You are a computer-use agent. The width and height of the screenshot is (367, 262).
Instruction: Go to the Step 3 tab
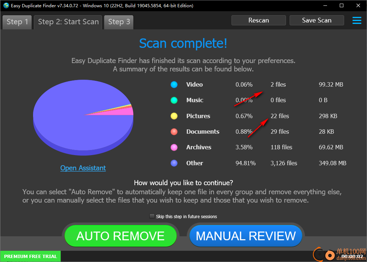coord(119,22)
